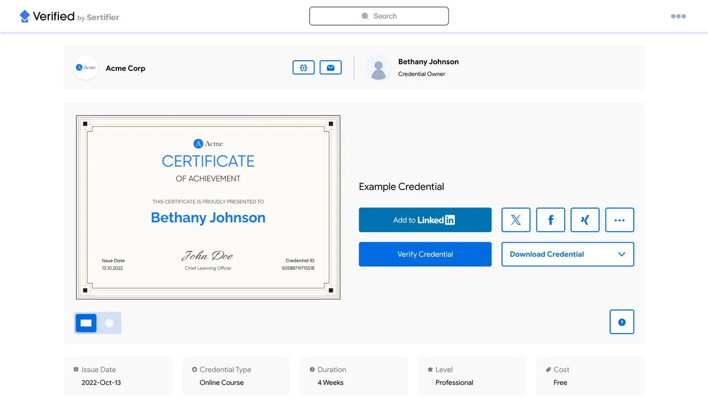Click the email envelope icon beside Acme Corp
The width and height of the screenshot is (708, 399).
(330, 67)
